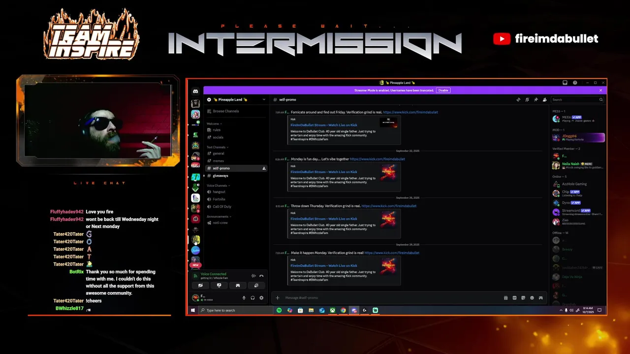Open Kick link in Fornicate around Friday message
This screenshot has width=630, height=354.
pos(410,112)
